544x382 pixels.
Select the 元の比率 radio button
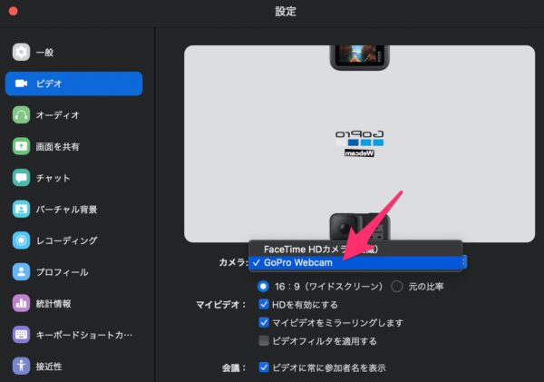[x=397, y=287]
